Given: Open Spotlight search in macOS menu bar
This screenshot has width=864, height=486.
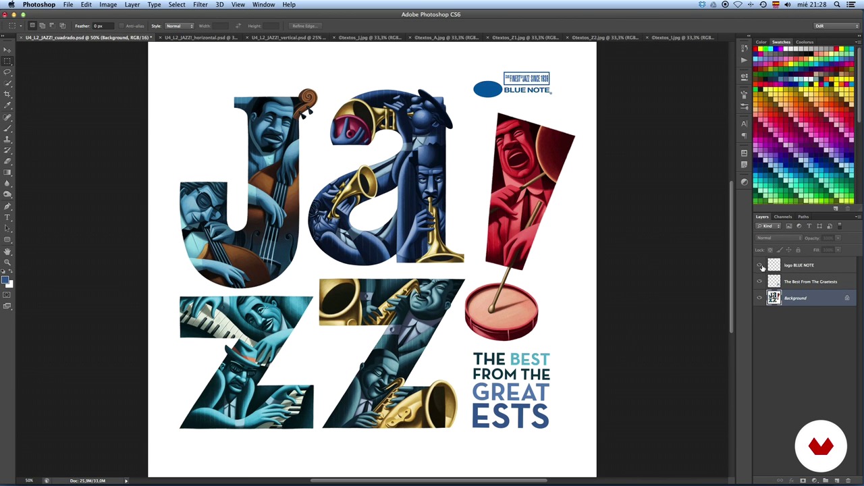Looking at the screenshot, I should point(837,5).
